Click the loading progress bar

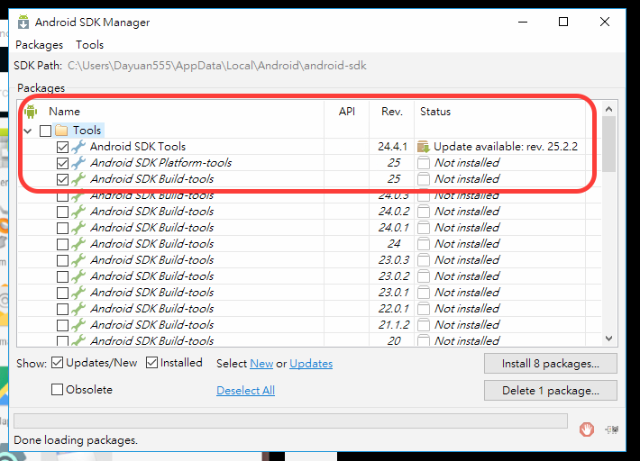point(290,421)
